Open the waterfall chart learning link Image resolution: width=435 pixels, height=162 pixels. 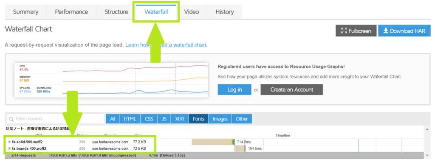166,45
